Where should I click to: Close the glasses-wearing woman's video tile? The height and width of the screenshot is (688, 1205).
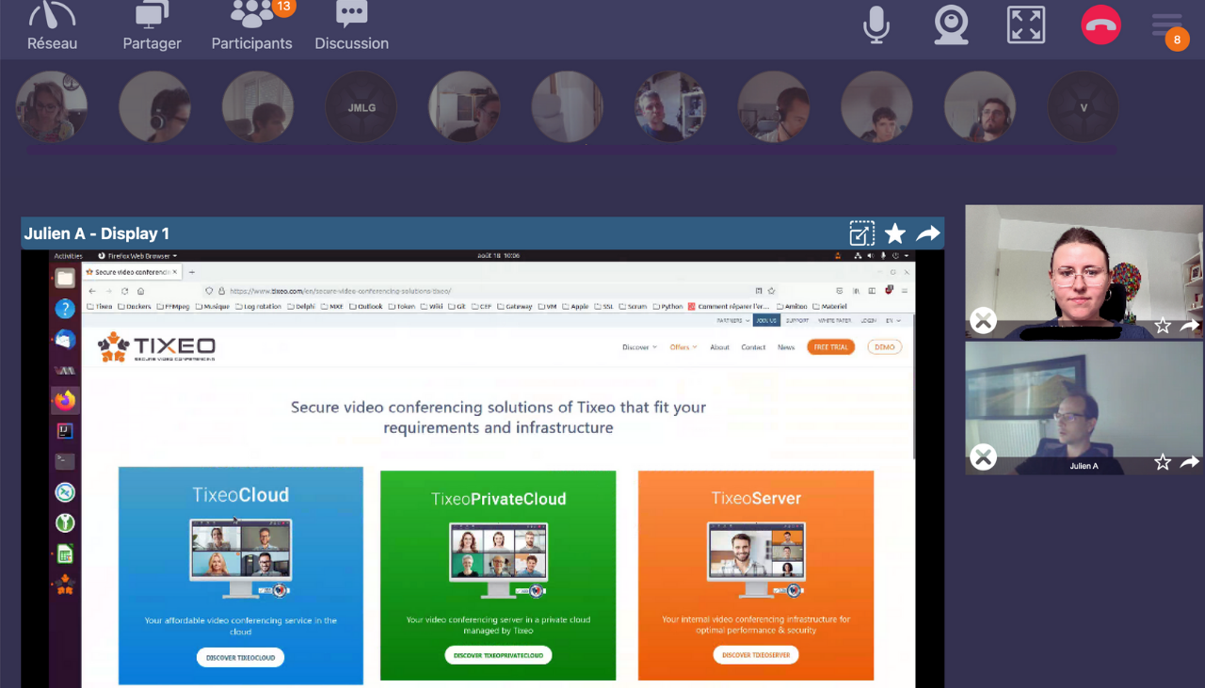pyautogui.click(x=983, y=321)
